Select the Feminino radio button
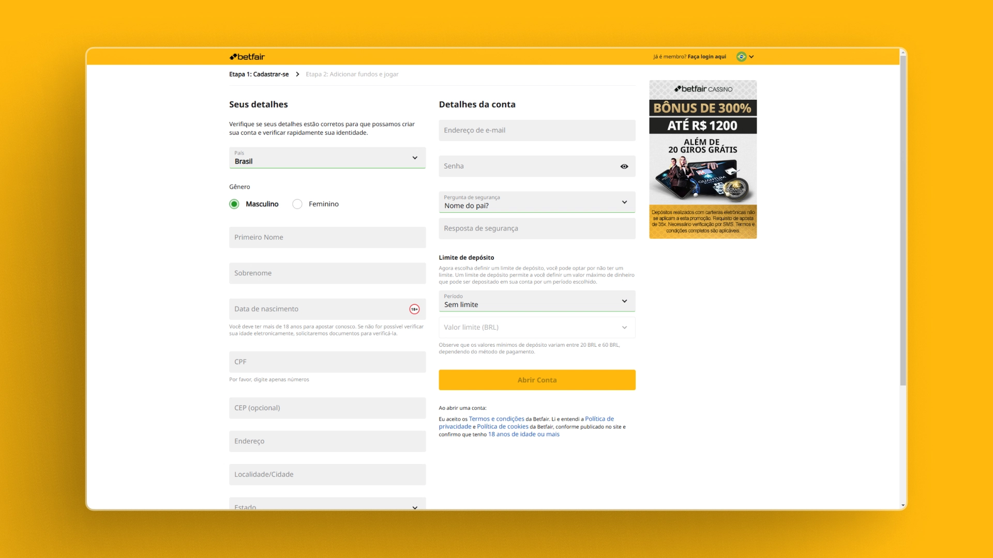 pyautogui.click(x=297, y=204)
